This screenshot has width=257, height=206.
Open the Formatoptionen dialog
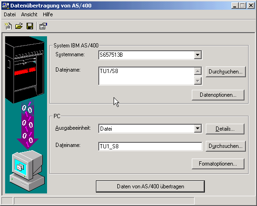click(x=218, y=164)
